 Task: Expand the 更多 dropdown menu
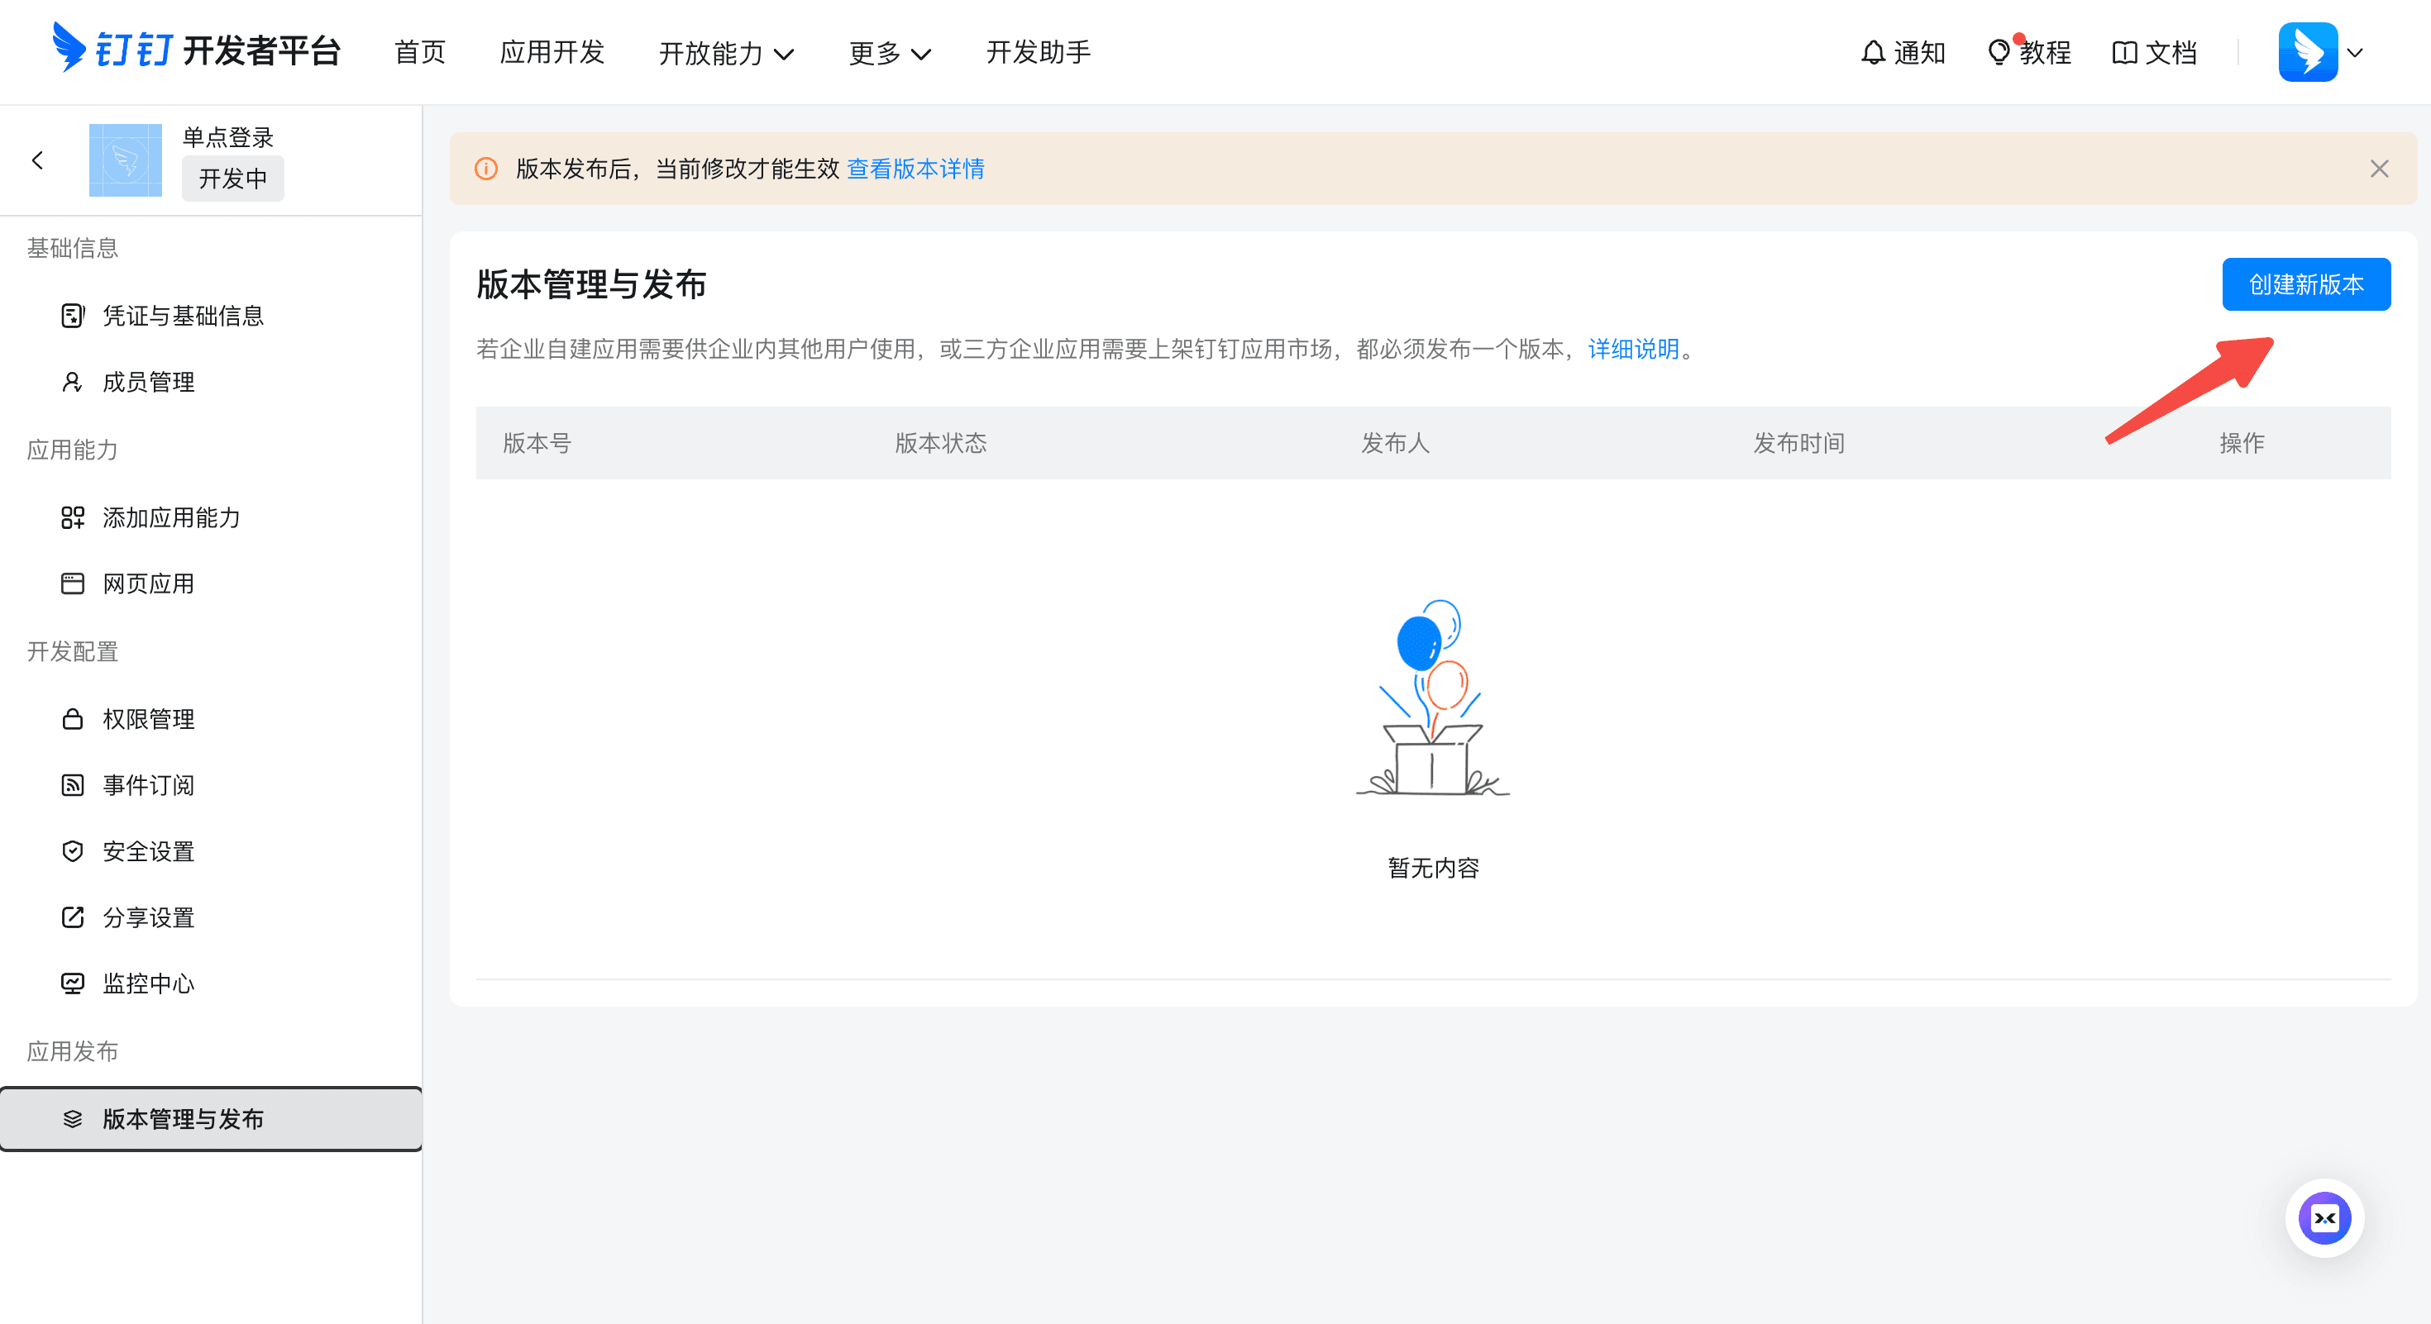coord(889,53)
